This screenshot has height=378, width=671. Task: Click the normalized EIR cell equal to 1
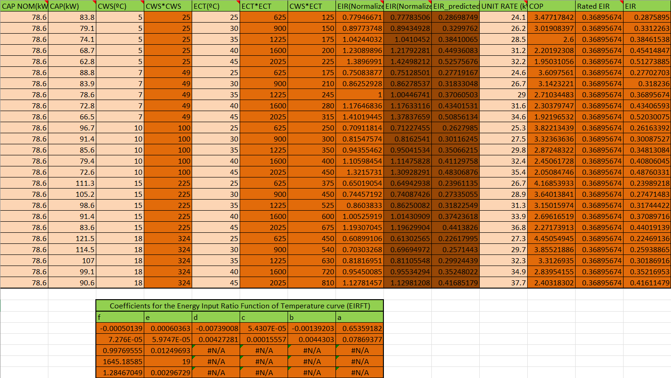[x=359, y=95]
